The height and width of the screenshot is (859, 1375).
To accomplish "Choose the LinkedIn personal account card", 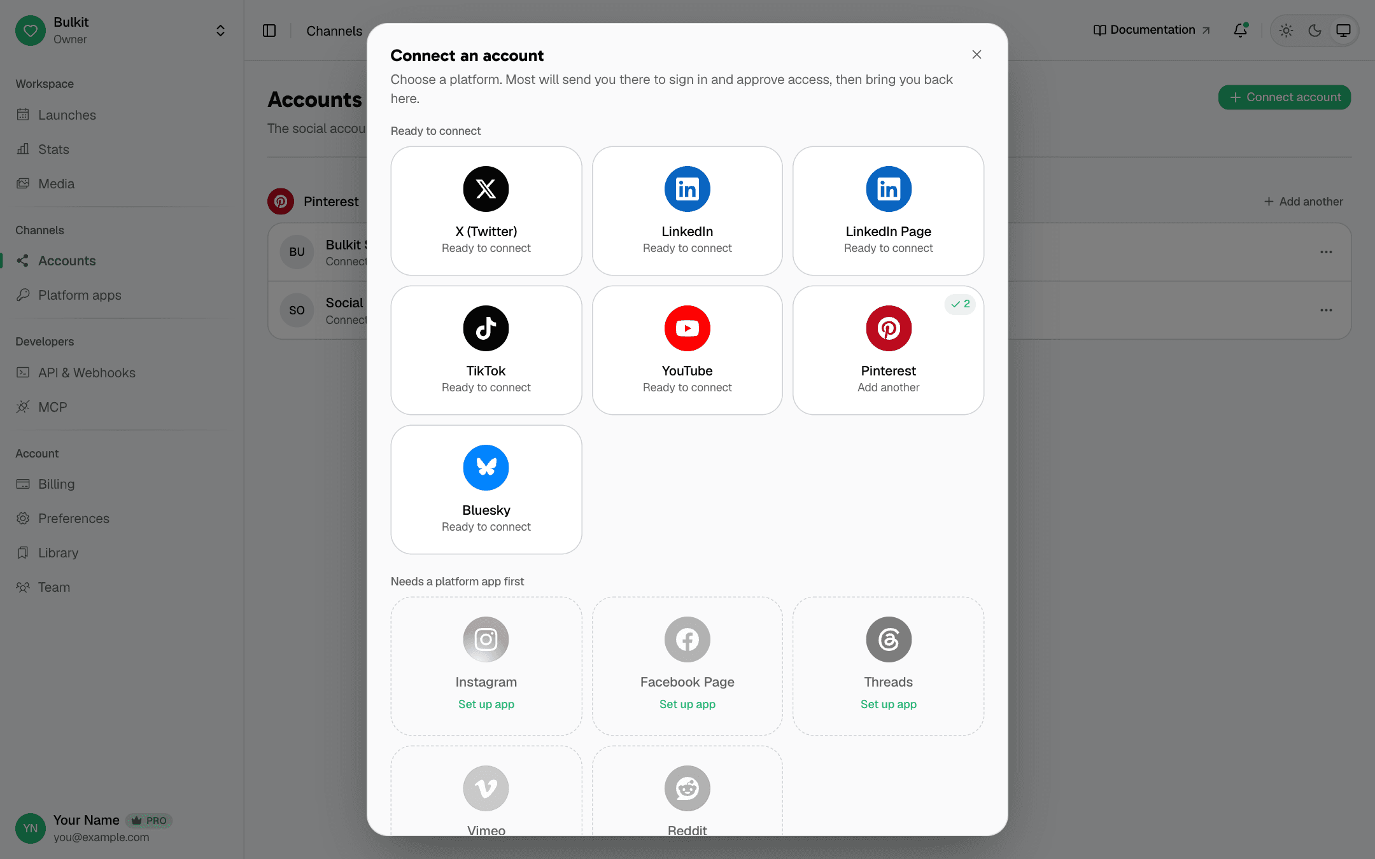I will pos(687,211).
